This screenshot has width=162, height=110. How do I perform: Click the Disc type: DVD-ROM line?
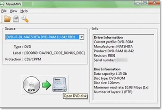(x=109, y=78)
